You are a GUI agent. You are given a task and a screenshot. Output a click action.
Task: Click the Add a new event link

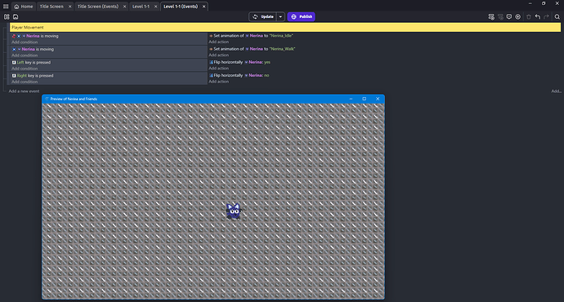[x=24, y=91]
